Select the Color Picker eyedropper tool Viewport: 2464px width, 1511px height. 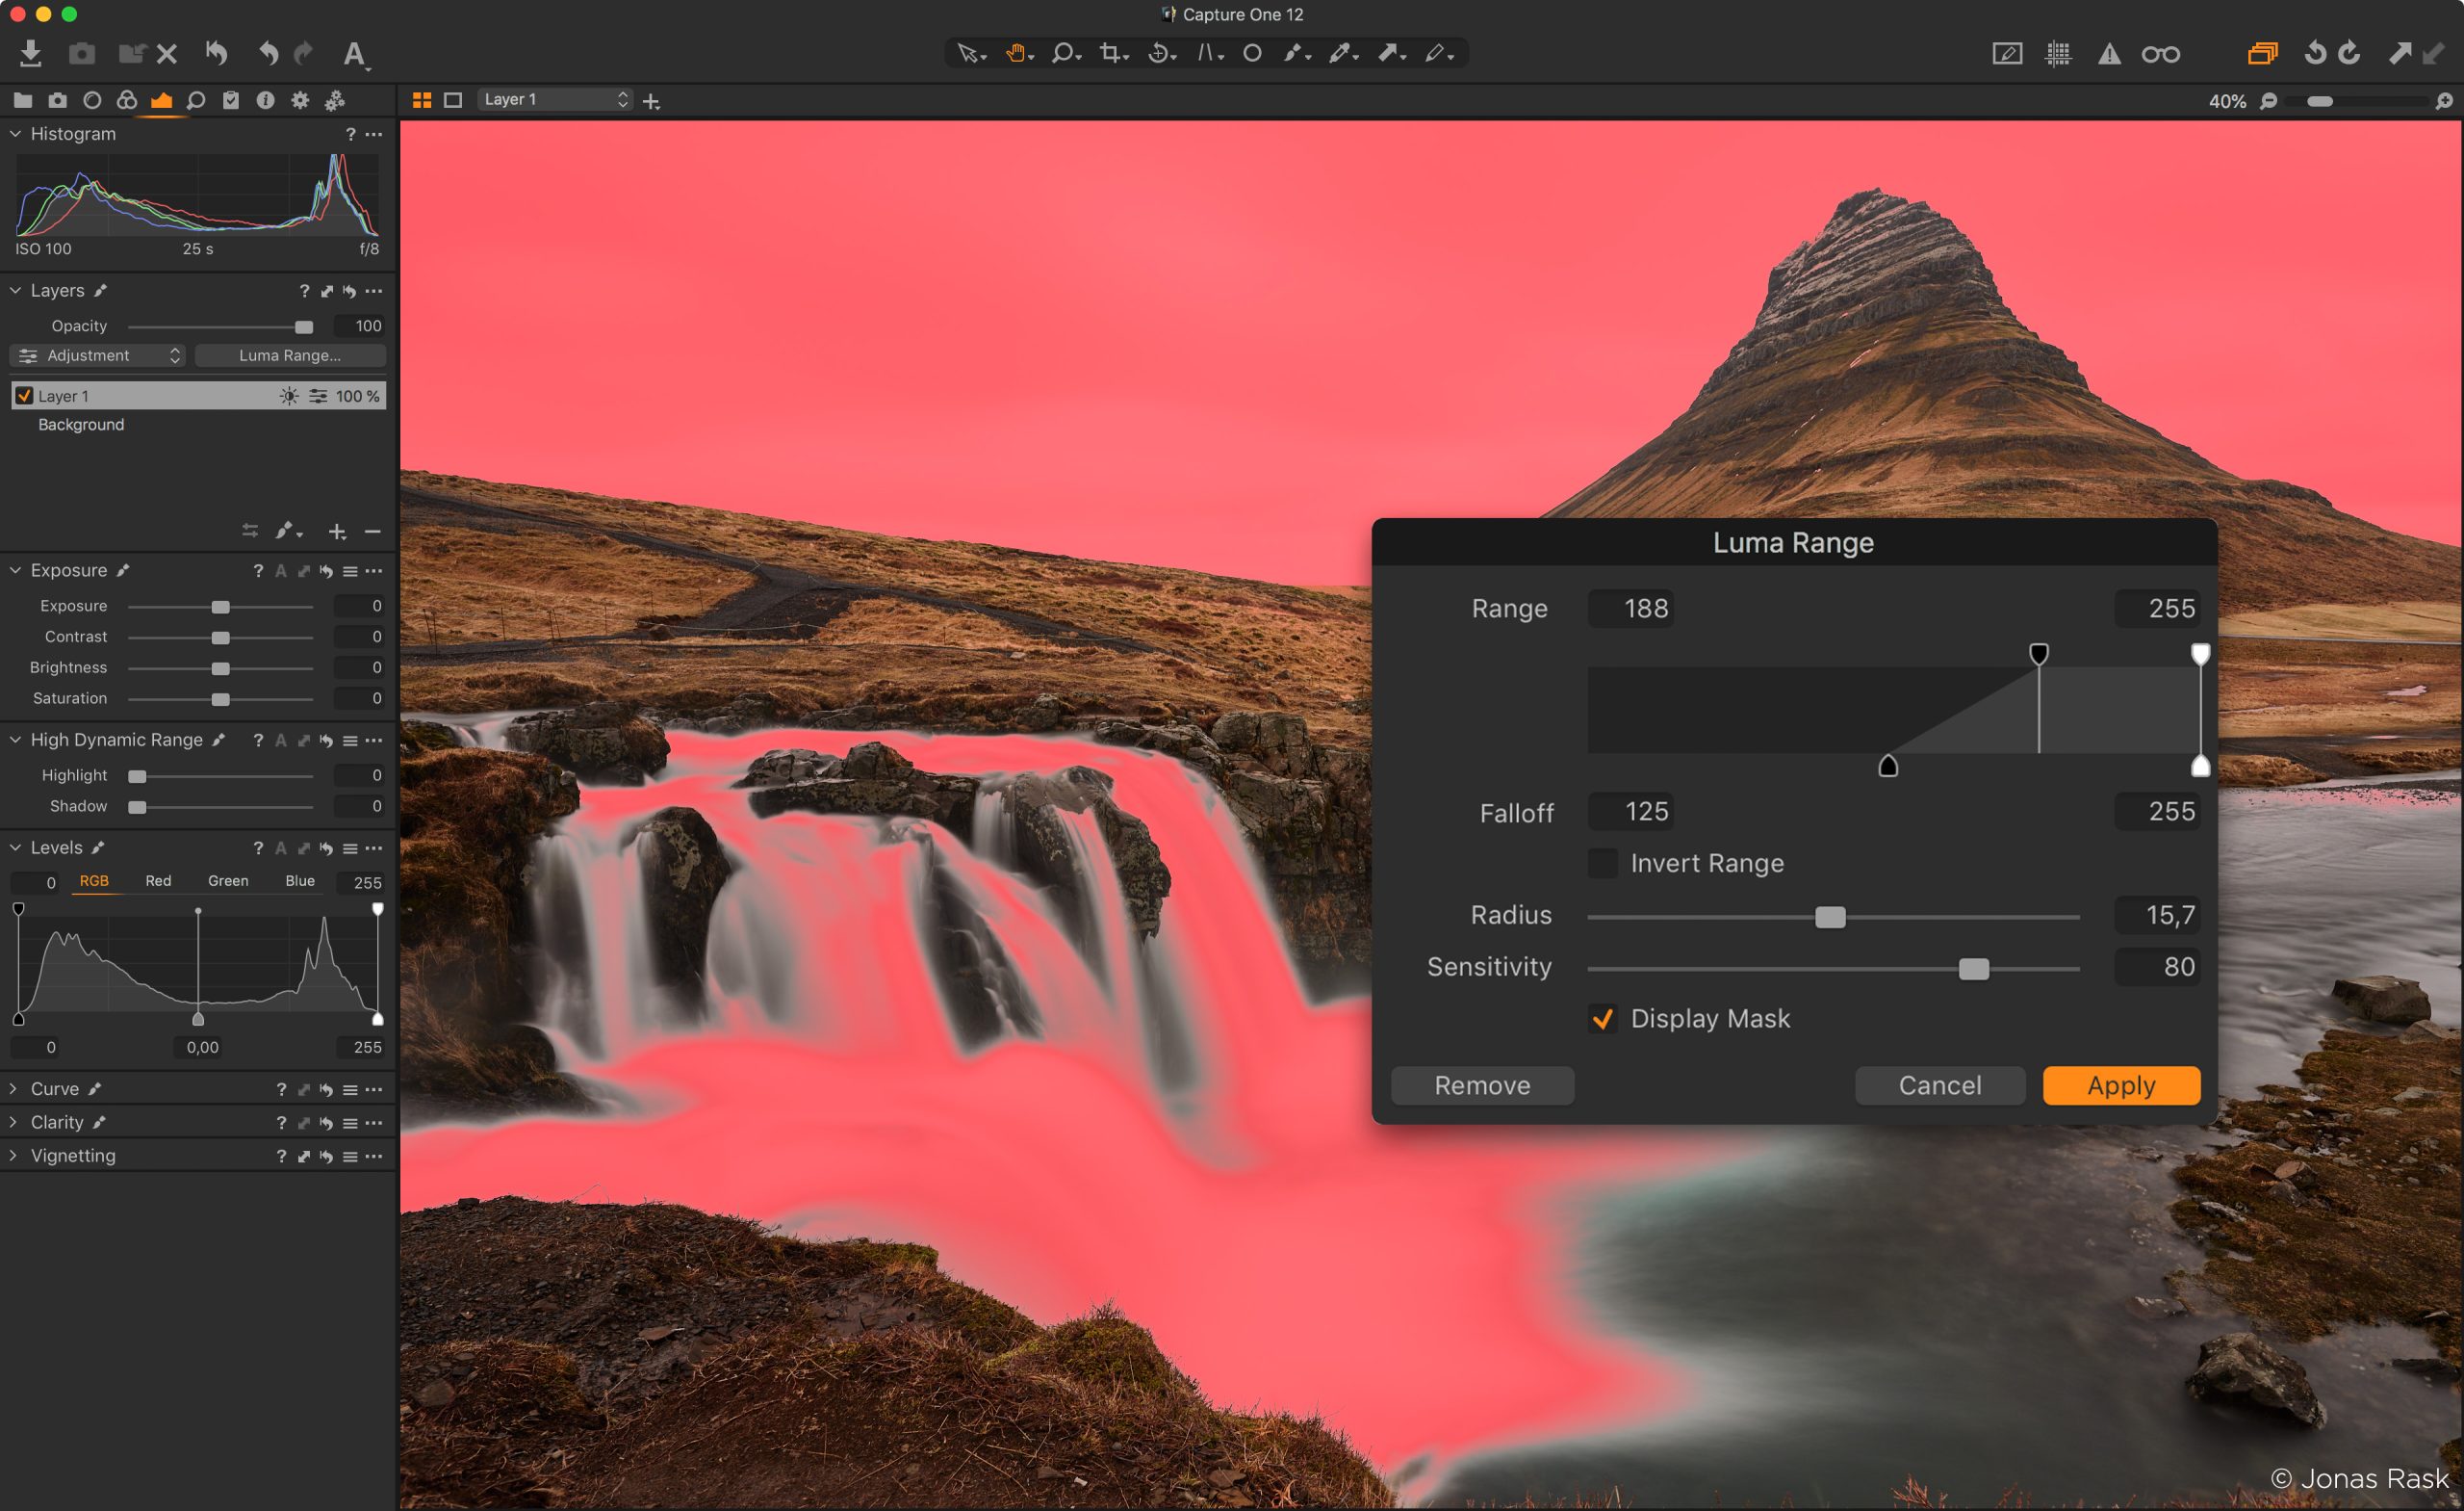click(x=1340, y=53)
